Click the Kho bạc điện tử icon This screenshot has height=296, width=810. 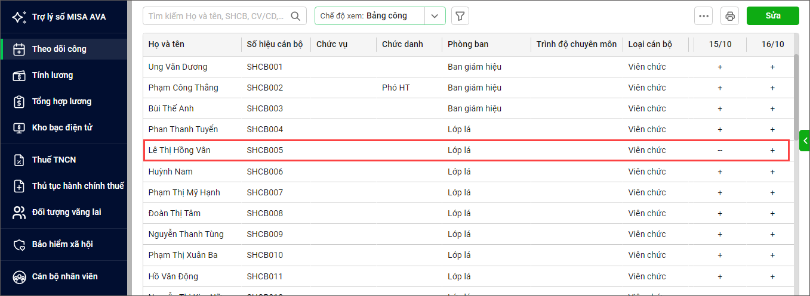(x=19, y=127)
